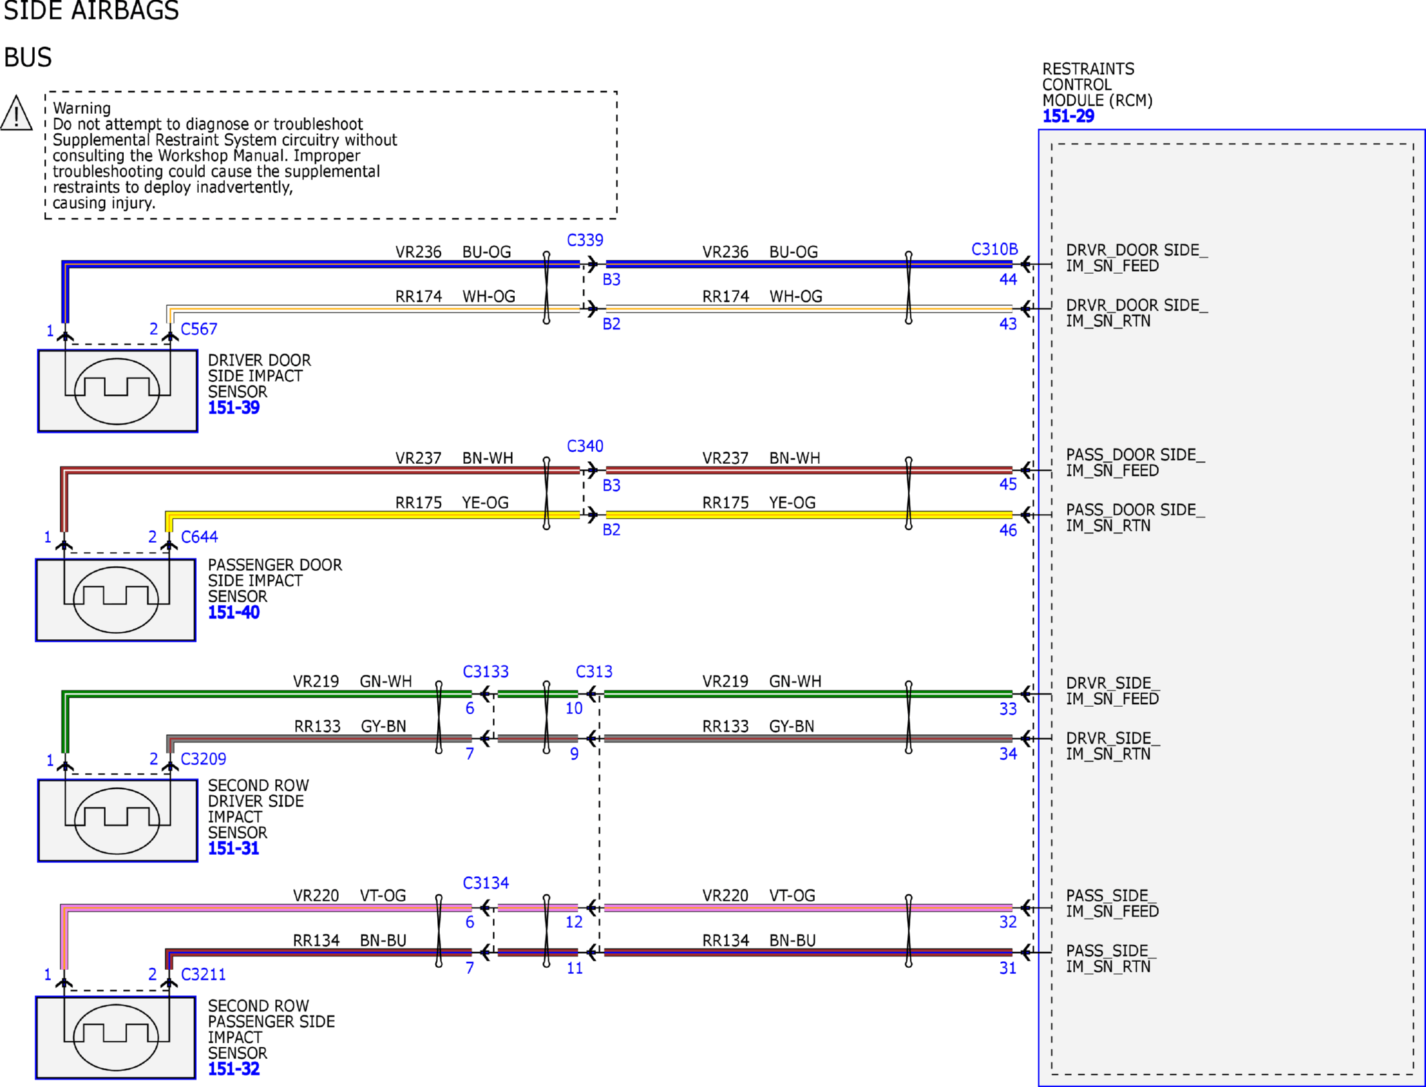
Task: Select the C644 connector label
Action: [200, 537]
